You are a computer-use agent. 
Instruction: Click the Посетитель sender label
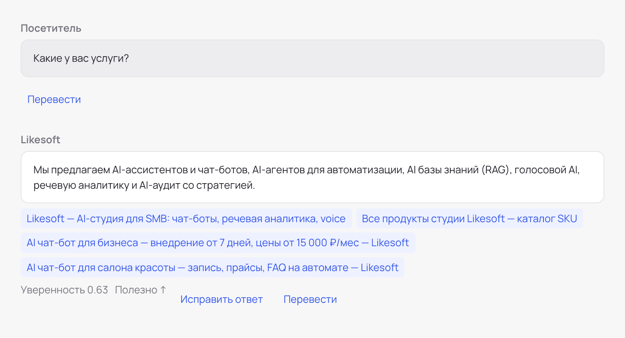pyautogui.click(x=51, y=28)
